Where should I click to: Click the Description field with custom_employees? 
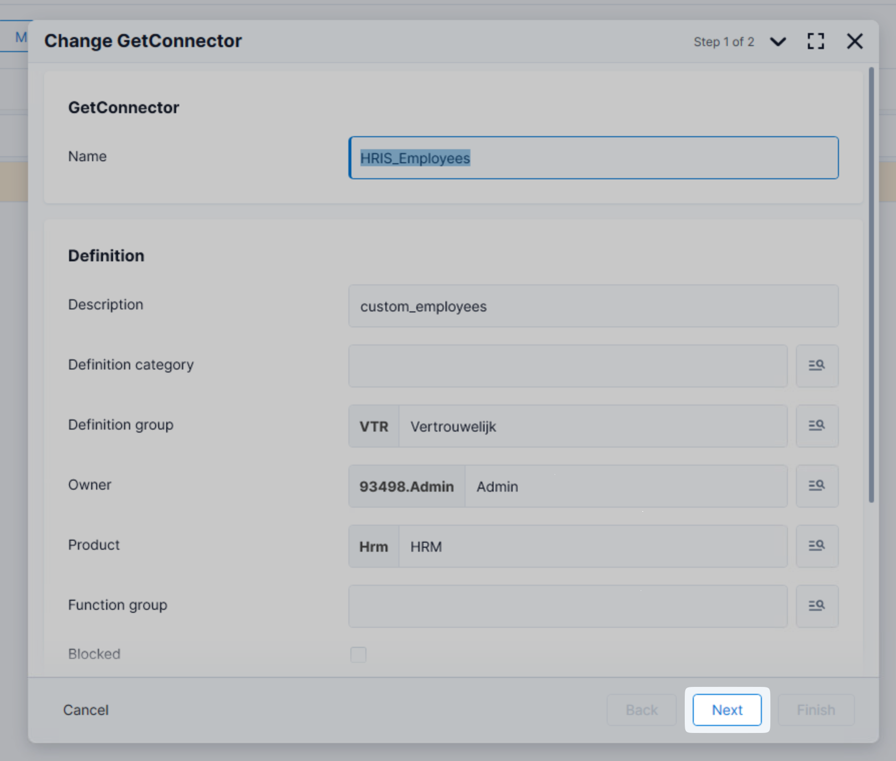pyautogui.click(x=593, y=306)
